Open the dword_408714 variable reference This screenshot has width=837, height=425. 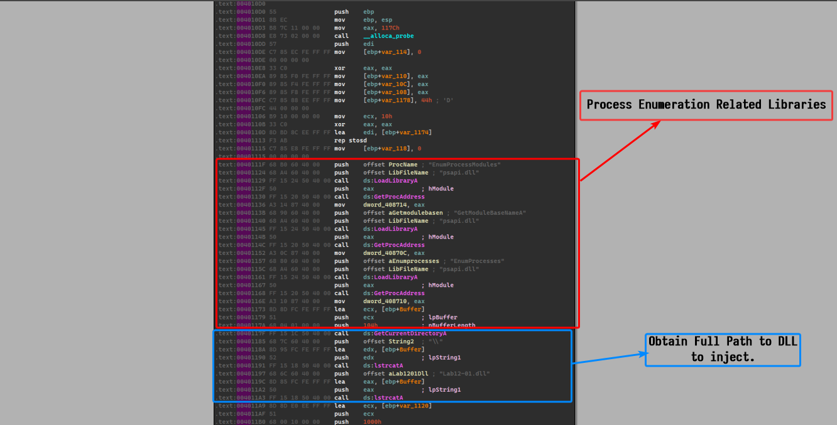tap(388, 205)
